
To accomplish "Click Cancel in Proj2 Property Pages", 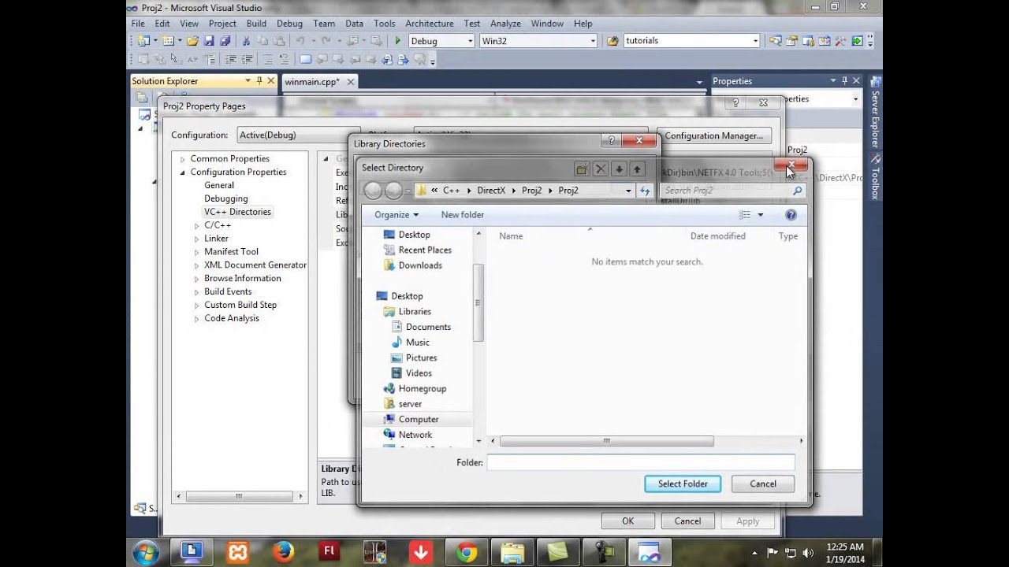I will tap(687, 521).
